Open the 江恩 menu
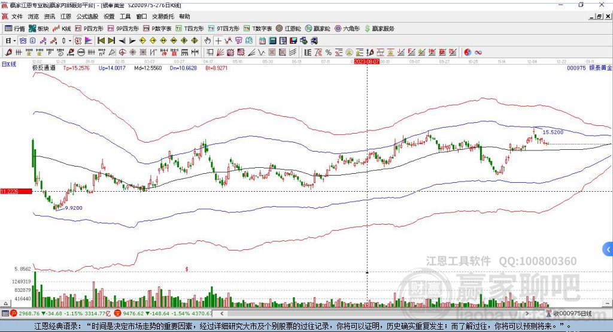Image resolution: width=613 pixels, height=332 pixels. [66, 16]
